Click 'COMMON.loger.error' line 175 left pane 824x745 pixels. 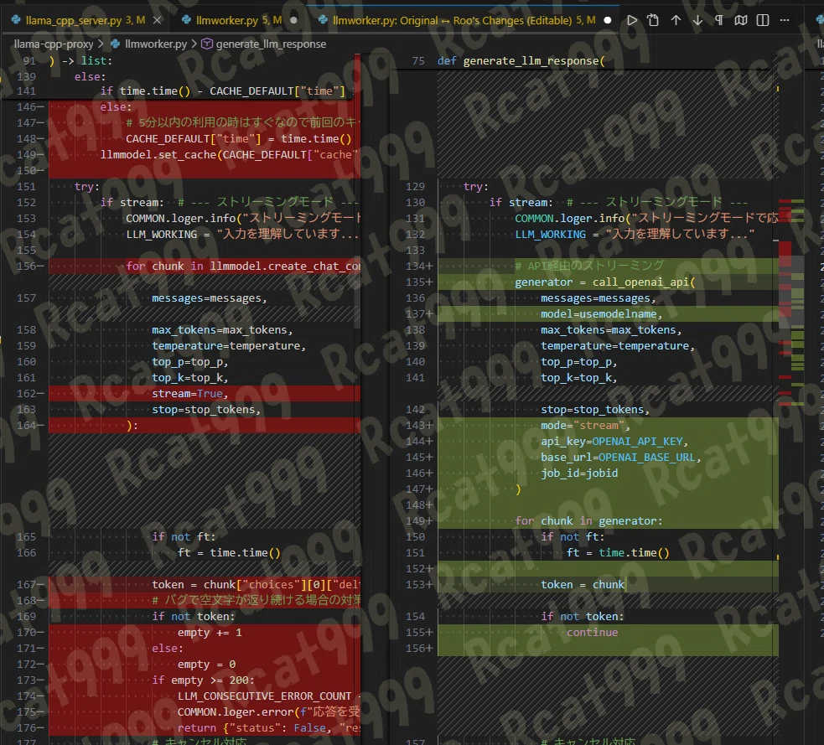click(269, 712)
